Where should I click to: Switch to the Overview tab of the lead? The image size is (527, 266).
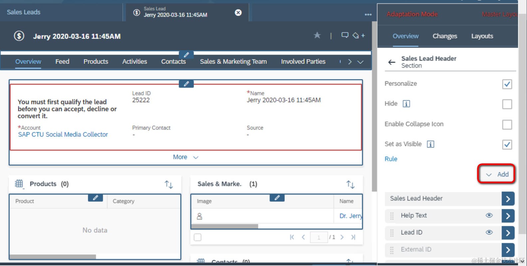click(x=28, y=62)
